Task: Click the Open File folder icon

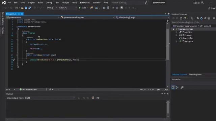Action: click(22, 8)
